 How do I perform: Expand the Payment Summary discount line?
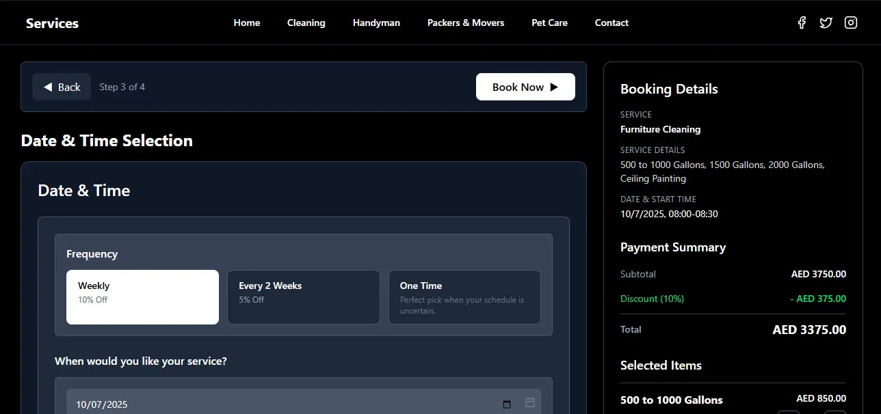(x=652, y=299)
